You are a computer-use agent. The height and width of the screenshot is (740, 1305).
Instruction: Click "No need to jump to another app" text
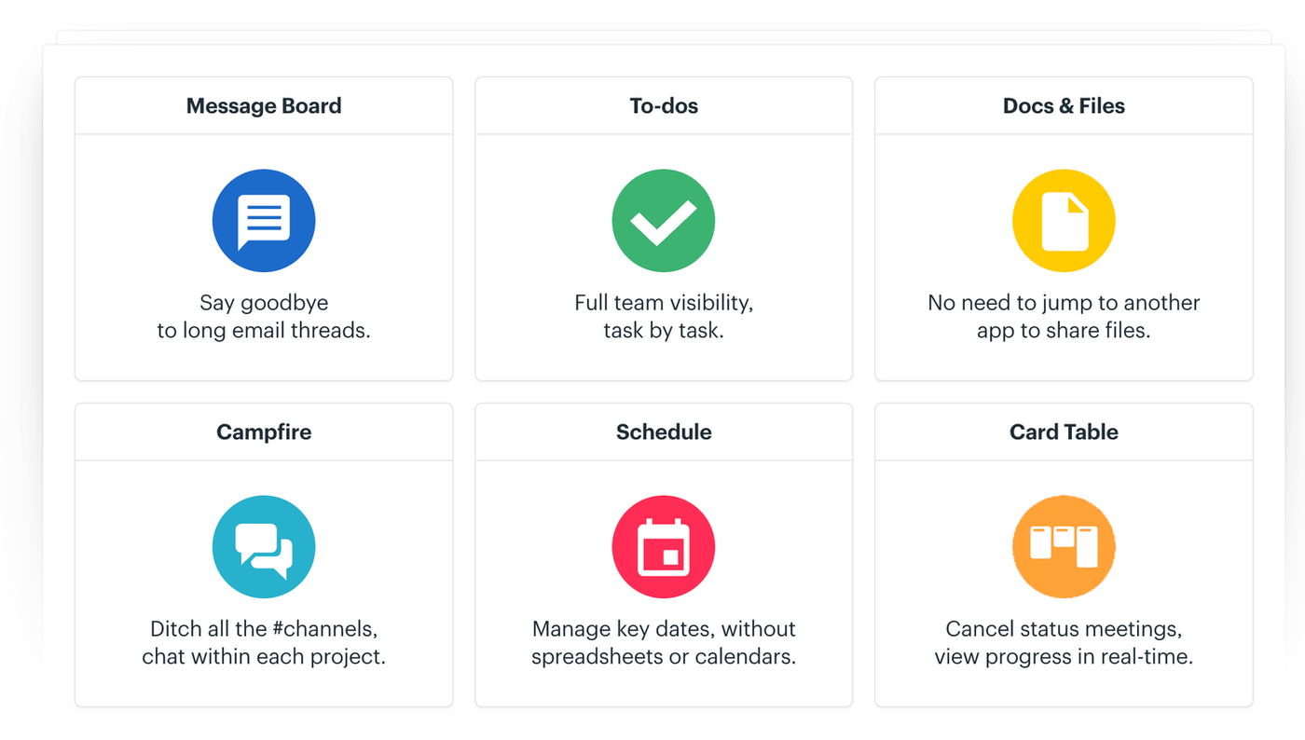tap(1064, 317)
